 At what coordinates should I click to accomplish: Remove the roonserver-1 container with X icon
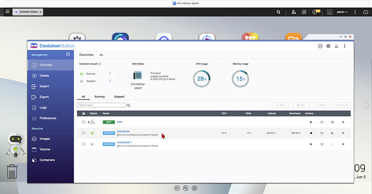point(343,144)
